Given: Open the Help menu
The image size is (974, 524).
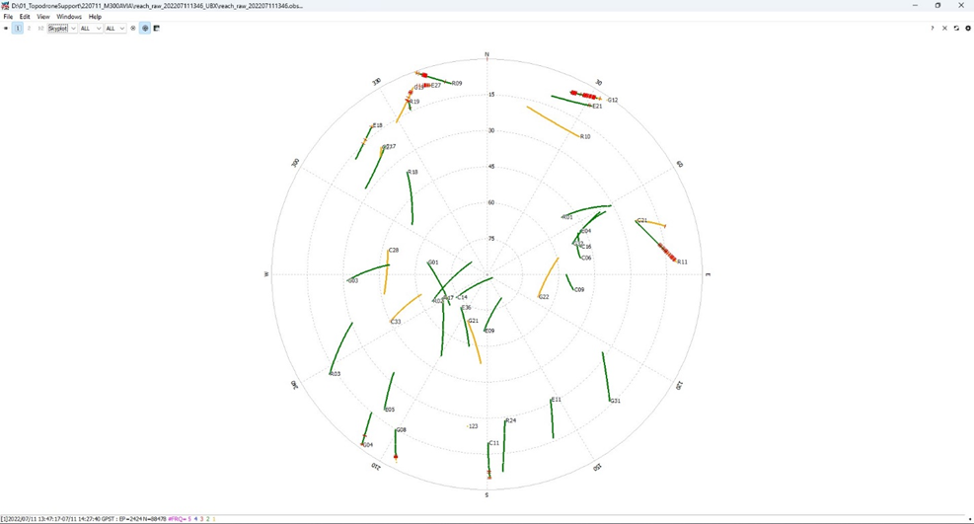Looking at the screenshot, I should point(95,17).
